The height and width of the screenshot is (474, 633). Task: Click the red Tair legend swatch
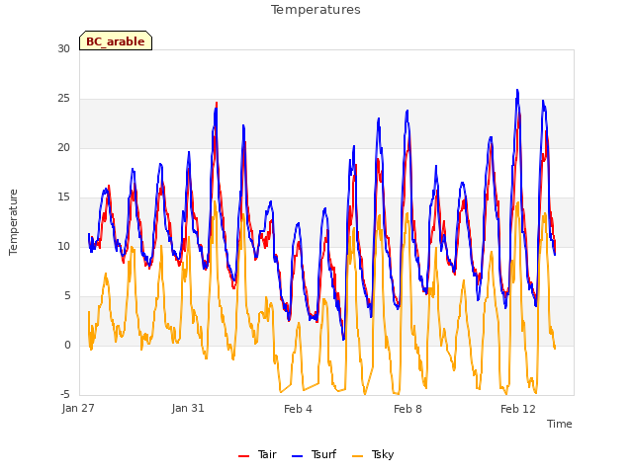coord(244,456)
